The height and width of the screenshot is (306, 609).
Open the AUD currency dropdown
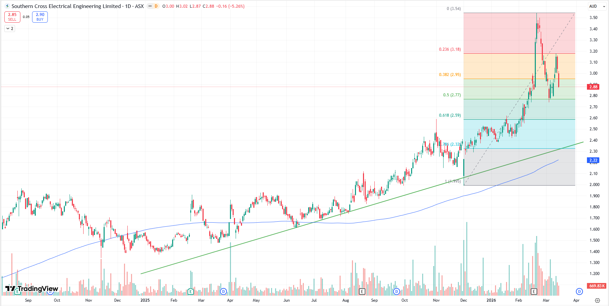597,6
